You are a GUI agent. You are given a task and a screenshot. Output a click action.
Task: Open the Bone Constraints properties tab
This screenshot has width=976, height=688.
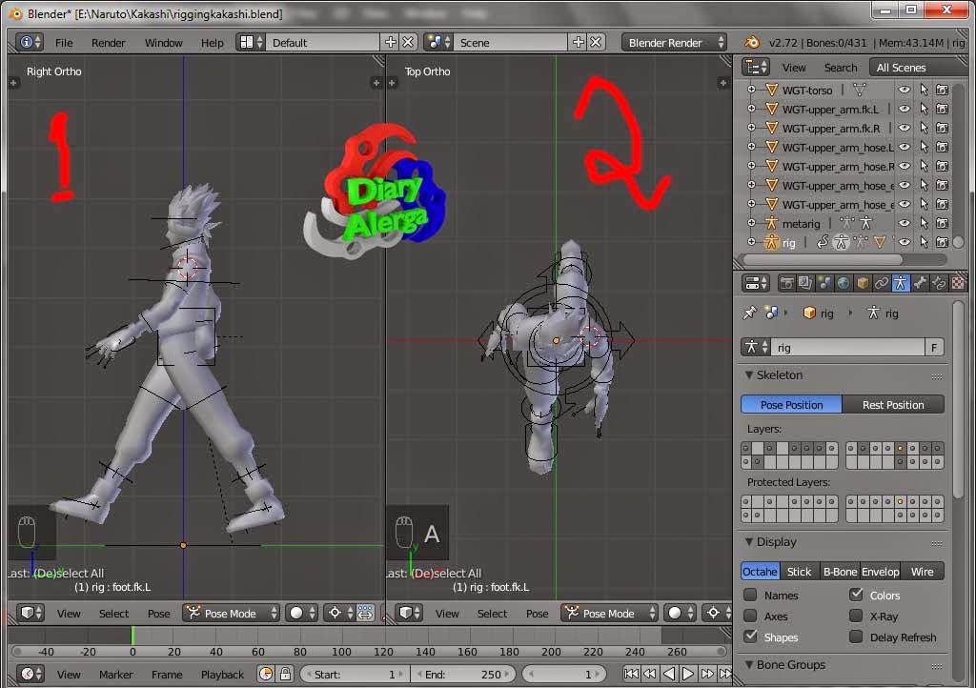[x=939, y=283]
